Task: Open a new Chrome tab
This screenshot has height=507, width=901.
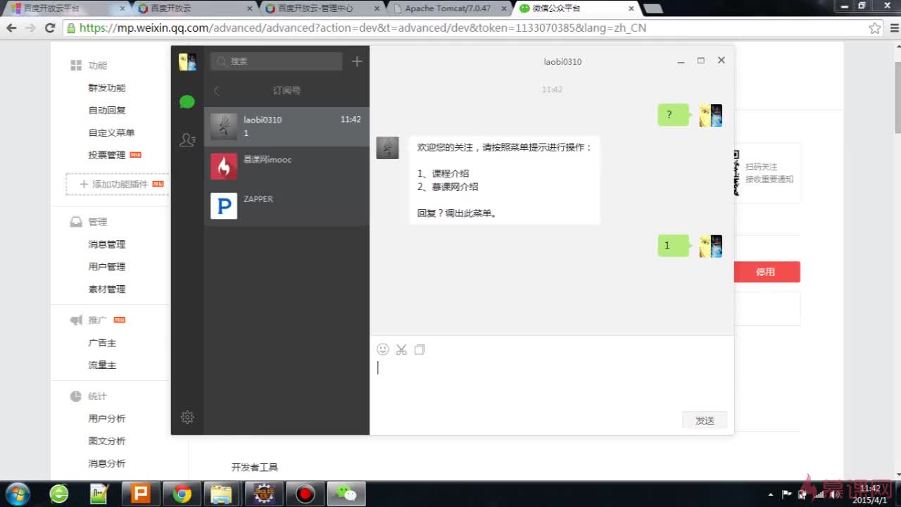Action: [653, 9]
